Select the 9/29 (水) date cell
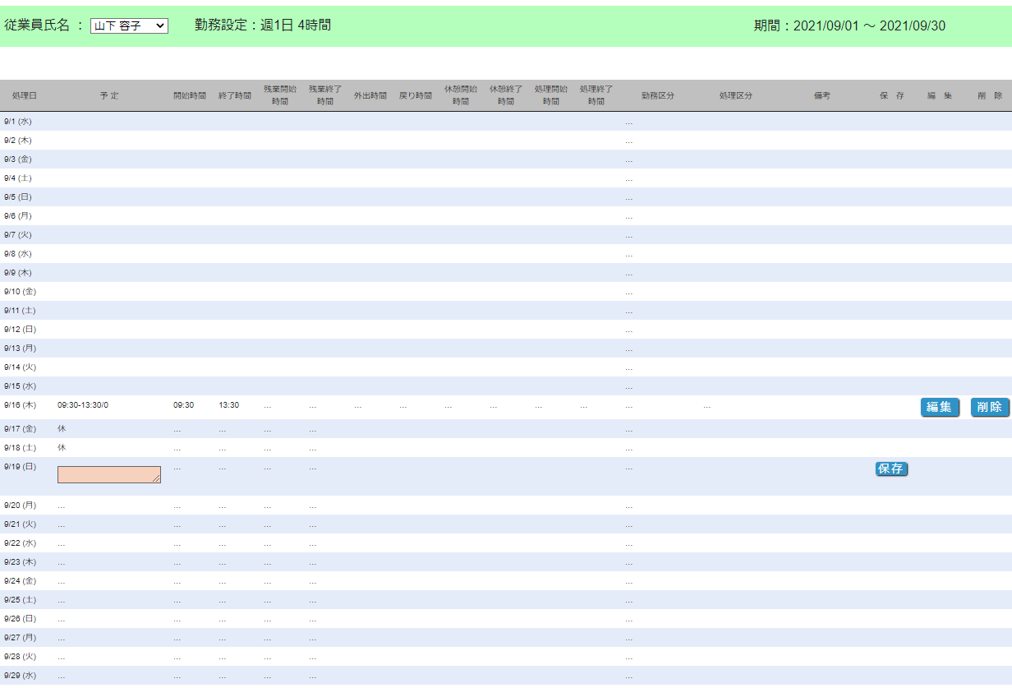Viewport: 1012px width, 688px height. pyautogui.click(x=20, y=675)
